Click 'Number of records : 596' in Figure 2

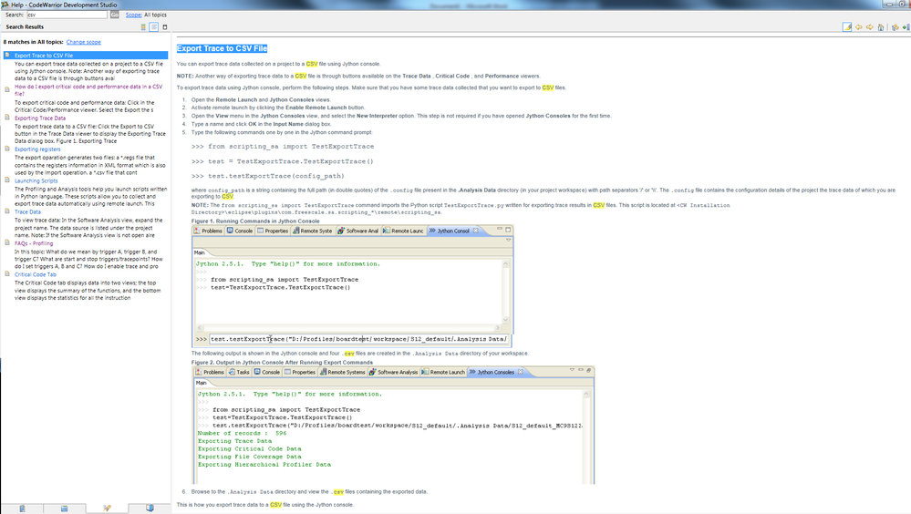click(243, 433)
